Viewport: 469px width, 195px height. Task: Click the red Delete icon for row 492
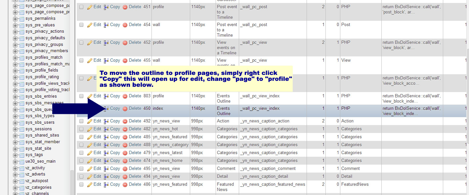125,121
